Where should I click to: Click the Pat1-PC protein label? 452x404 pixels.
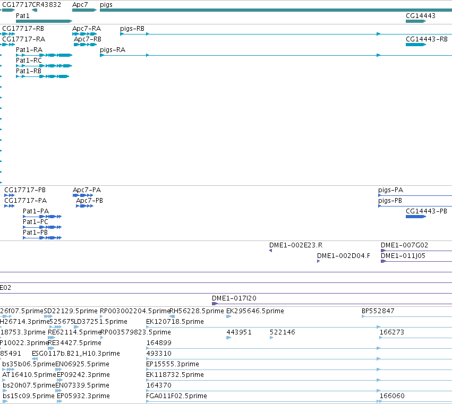36,222
